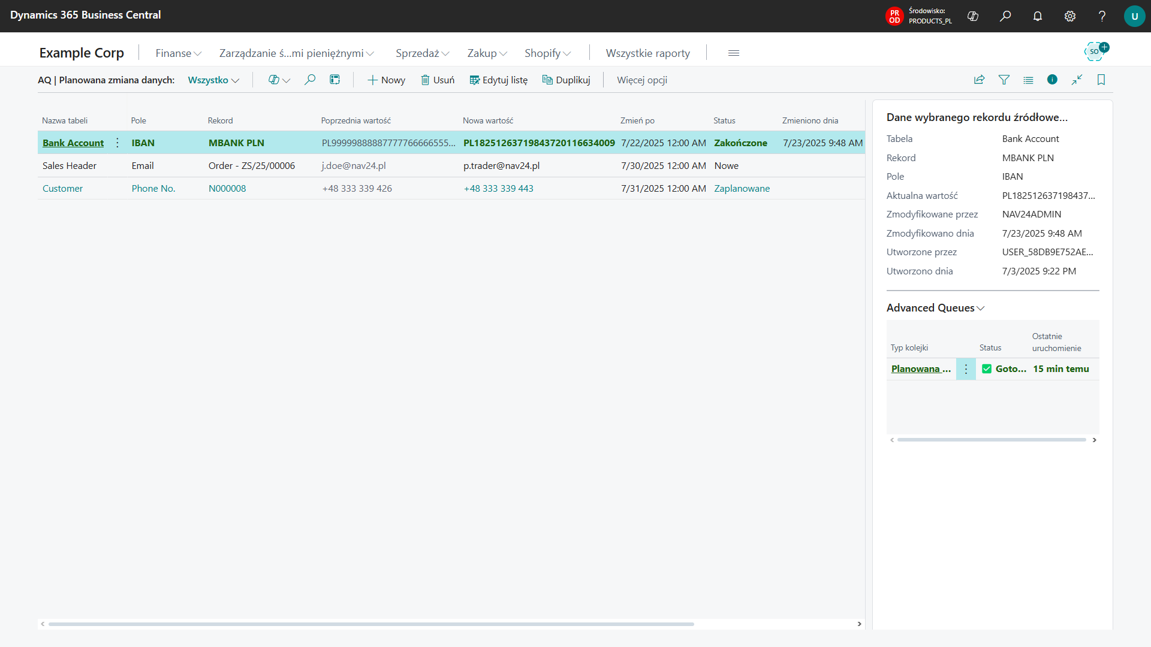The height and width of the screenshot is (647, 1151).
Task: Open settings gear menu
Action: point(1070,16)
